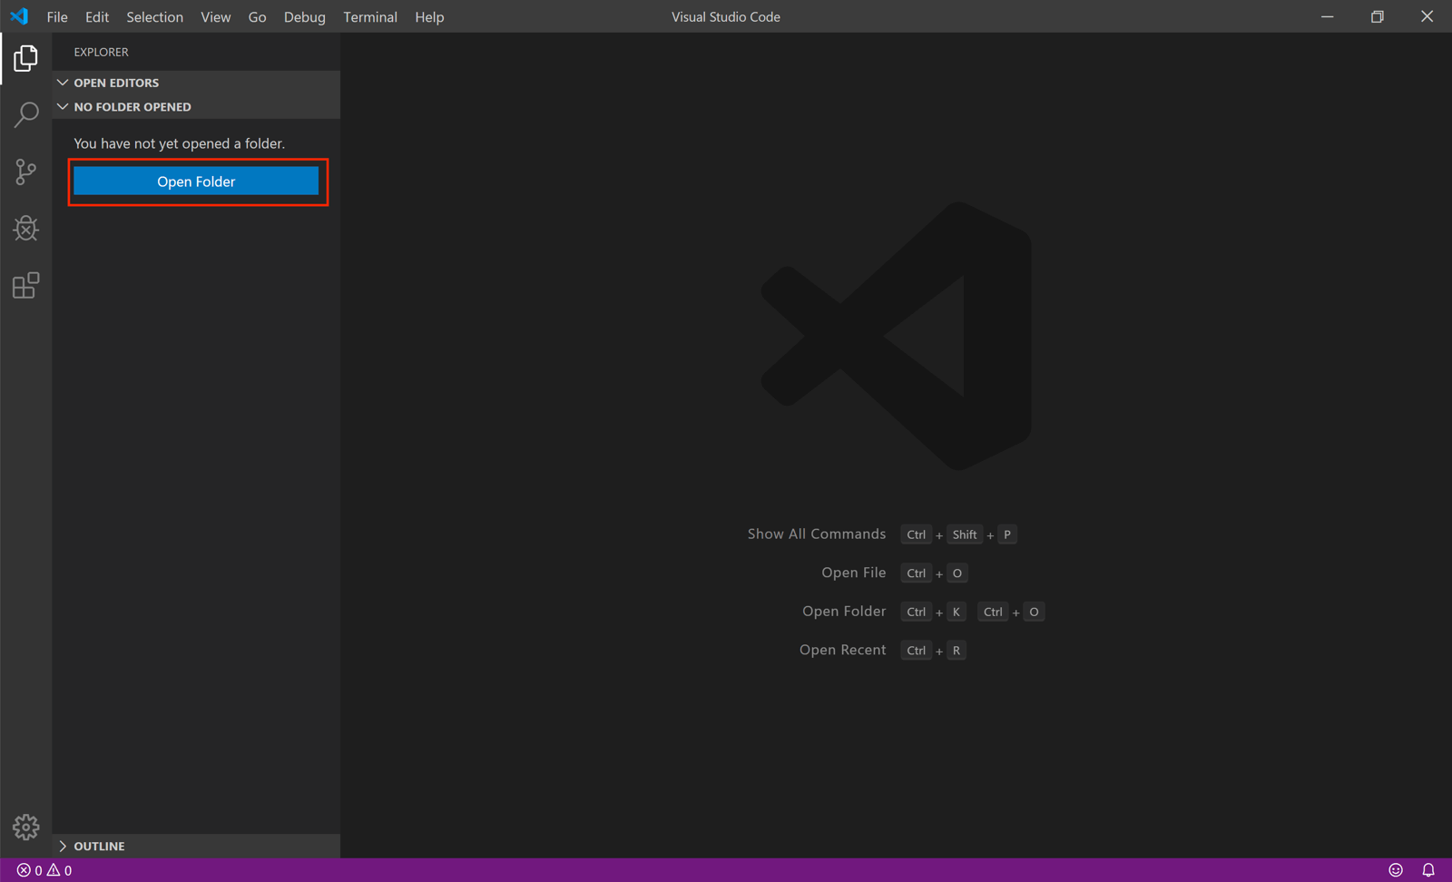Expand the Outline section
Viewport: 1452px width, 882px height.
[x=196, y=846]
